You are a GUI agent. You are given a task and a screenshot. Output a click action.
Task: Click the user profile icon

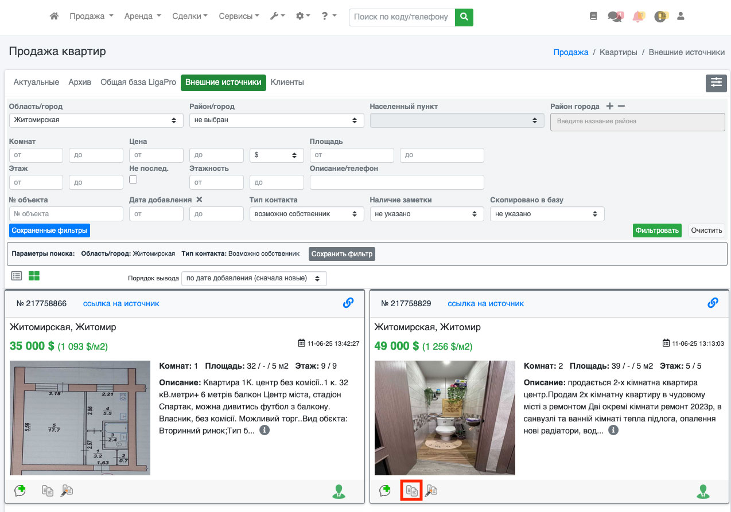[681, 17]
